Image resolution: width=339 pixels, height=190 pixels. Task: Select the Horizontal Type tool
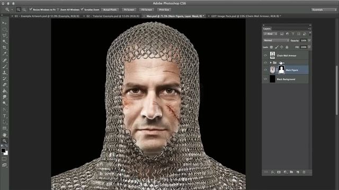click(5, 116)
